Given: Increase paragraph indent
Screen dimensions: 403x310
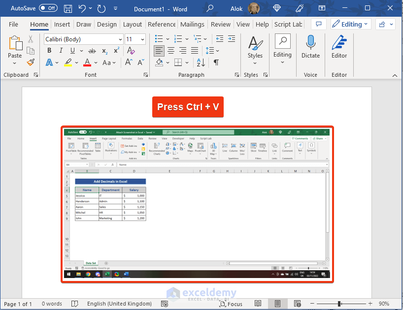Looking at the screenshot, I should click(232, 39).
